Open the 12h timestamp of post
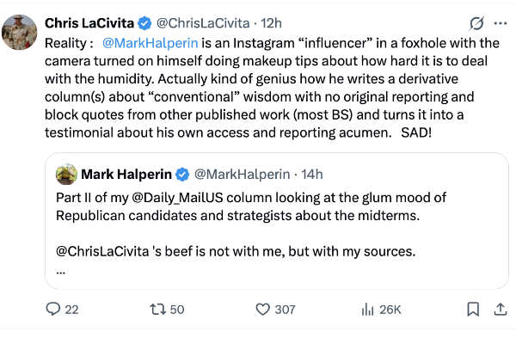The image size is (516, 338). [x=271, y=23]
